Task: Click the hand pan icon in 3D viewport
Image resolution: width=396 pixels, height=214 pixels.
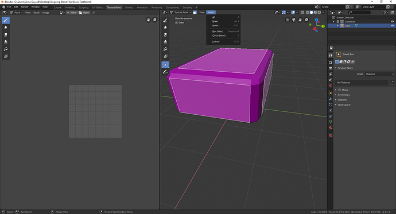Action: tap(300, 20)
